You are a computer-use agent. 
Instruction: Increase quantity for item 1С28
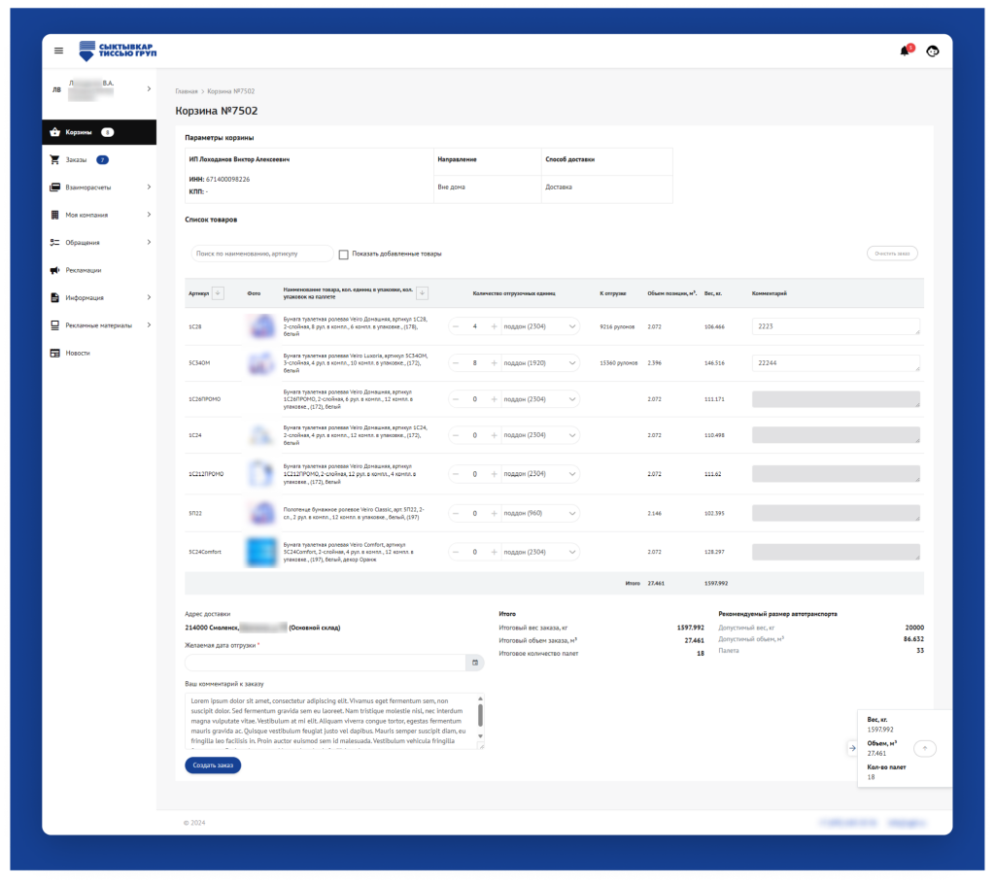[494, 326]
